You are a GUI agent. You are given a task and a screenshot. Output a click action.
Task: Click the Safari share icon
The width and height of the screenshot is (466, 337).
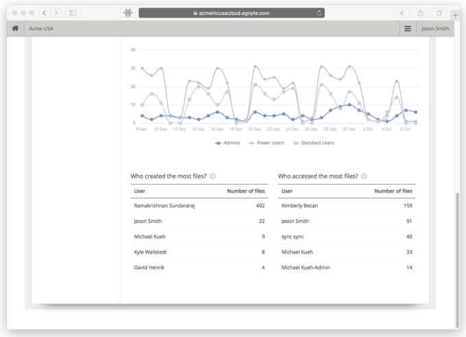tap(420, 13)
